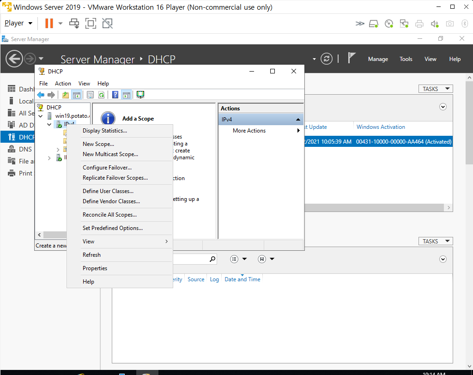Open the DHCP window Action menu
473x375 pixels.
(x=63, y=84)
